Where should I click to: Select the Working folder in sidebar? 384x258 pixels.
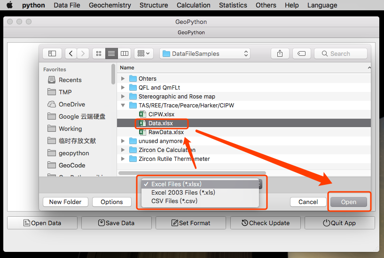coord(65,129)
